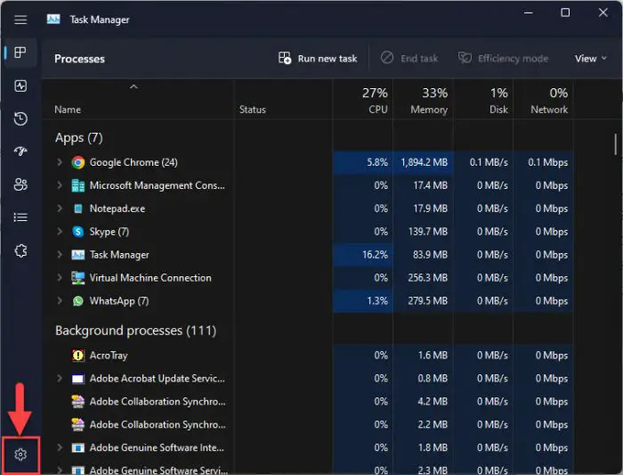Screen dimensions: 623x475
Task: Click first Adobe Collaboration Synchronizer icon (4.2 MB)
Action: coord(78,401)
